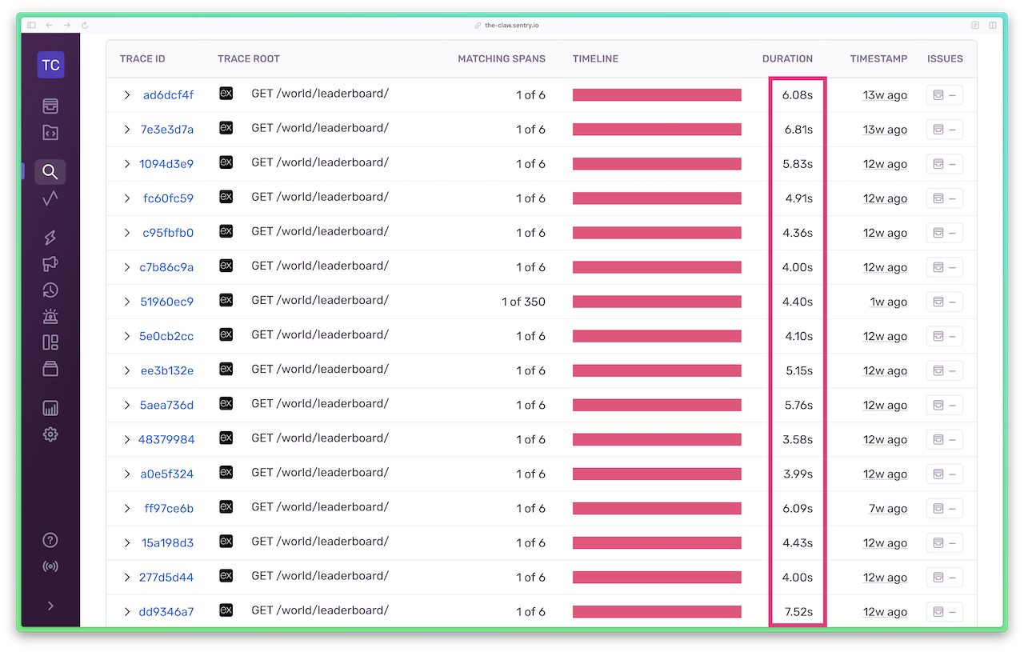
Task: Open Help question-mark icon in sidebar
Action: [x=50, y=541]
